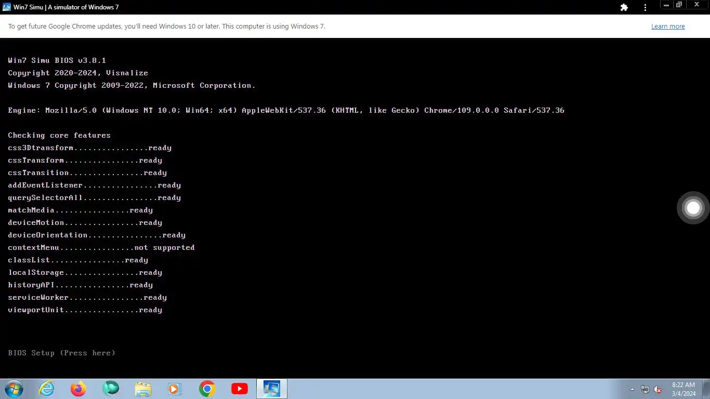This screenshot has width=710, height=399.
Task: Click the Chrome Windows 7 update notice text
Action: pos(167,26)
